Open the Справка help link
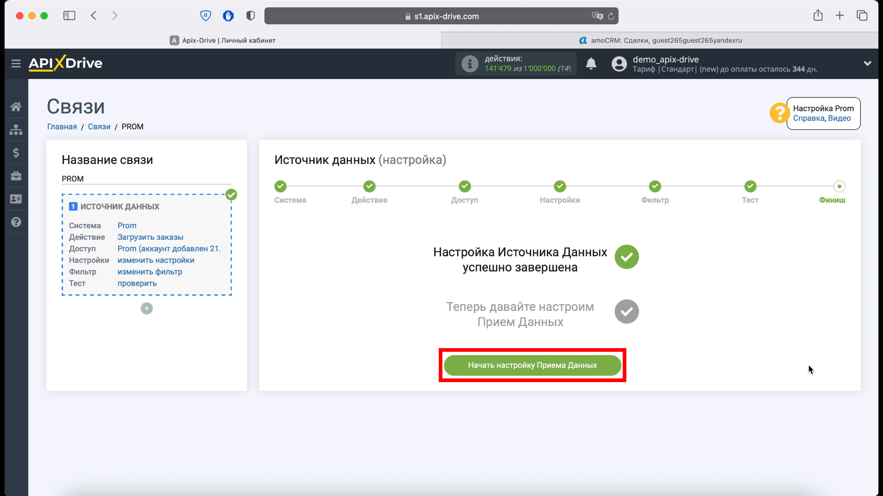 808,118
